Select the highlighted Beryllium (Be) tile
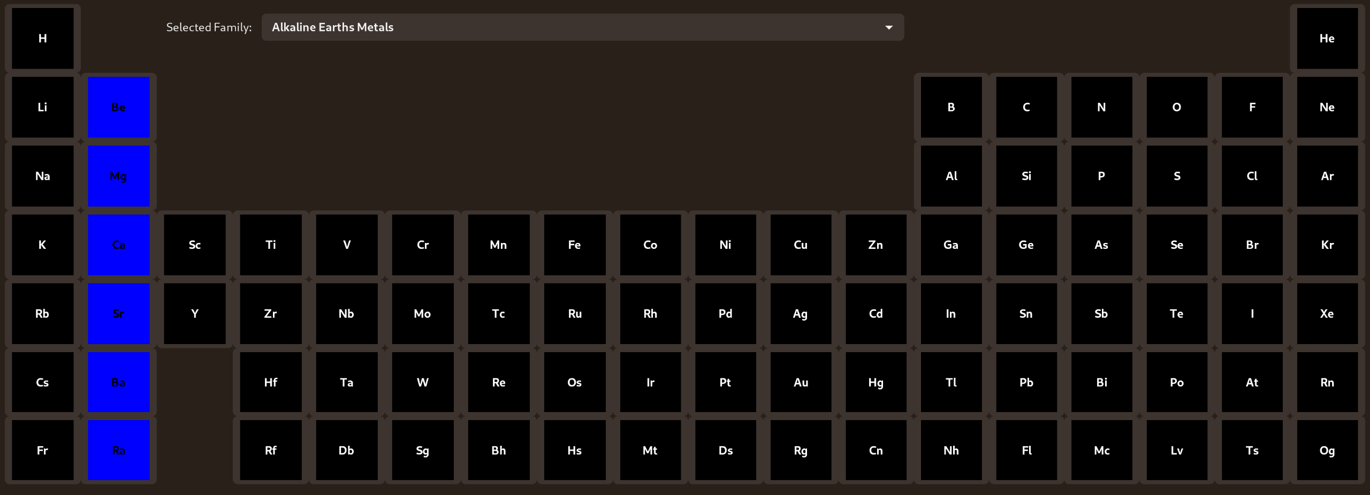The width and height of the screenshot is (1370, 495). tap(119, 107)
